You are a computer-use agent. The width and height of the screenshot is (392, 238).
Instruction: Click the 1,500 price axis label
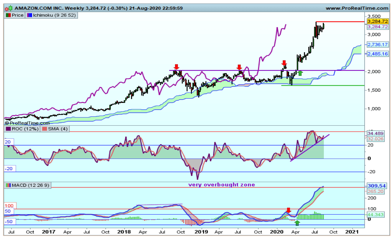click(374, 90)
